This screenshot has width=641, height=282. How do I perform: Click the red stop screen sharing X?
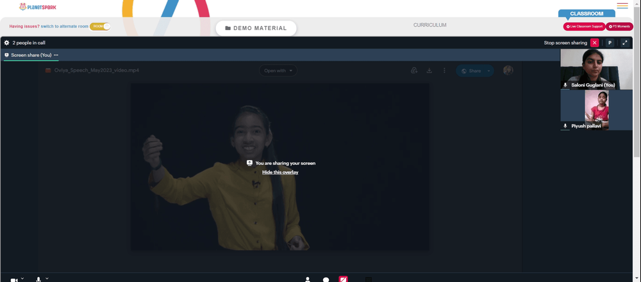click(594, 42)
